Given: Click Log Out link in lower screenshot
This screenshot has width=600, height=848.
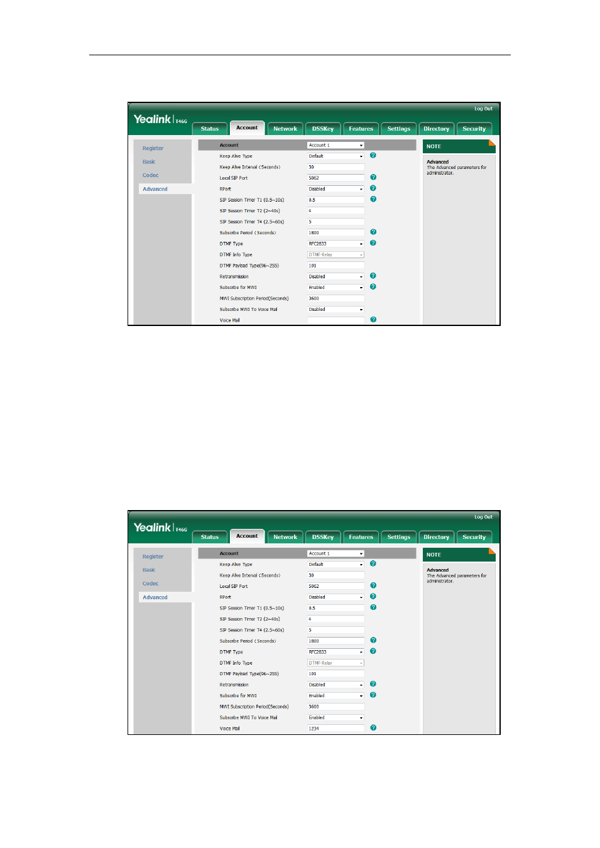Looking at the screenshot, I should pos(483,517).
